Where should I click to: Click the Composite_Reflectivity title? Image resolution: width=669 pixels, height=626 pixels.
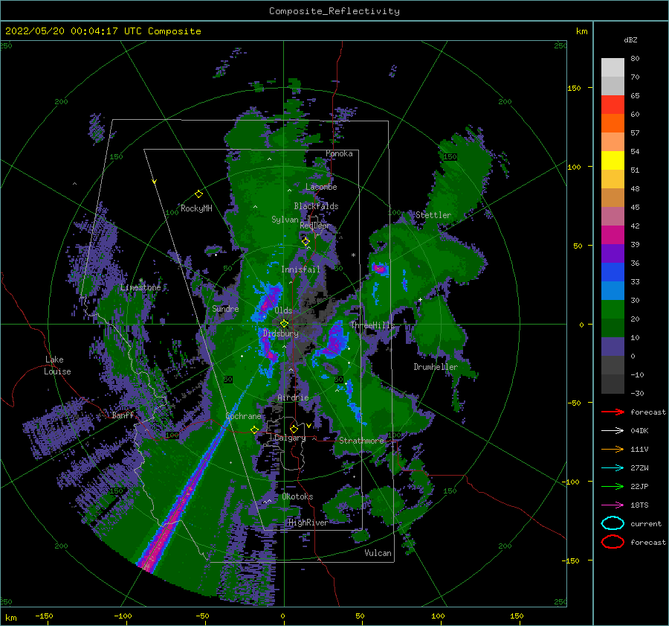click(334, 11)
